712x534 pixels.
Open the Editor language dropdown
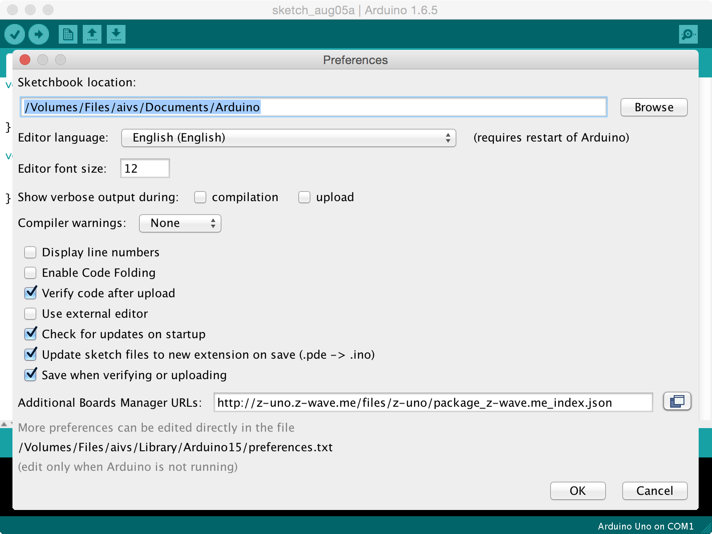(289, 138)
